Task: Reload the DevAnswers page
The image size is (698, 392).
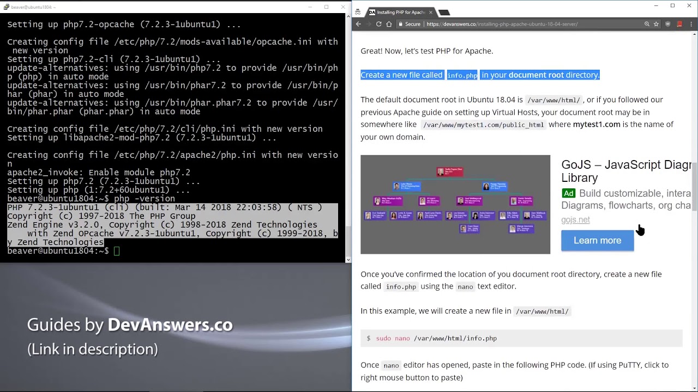Action: click(378, 24)
